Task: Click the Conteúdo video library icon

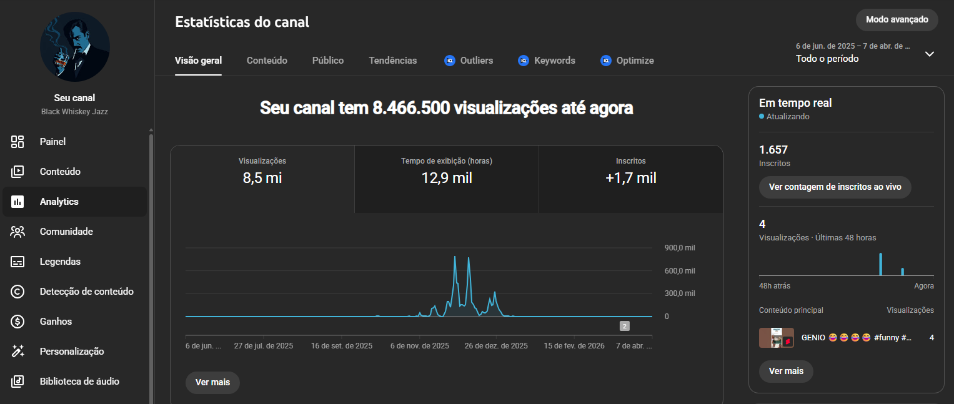Action: (x=17, y=172)
